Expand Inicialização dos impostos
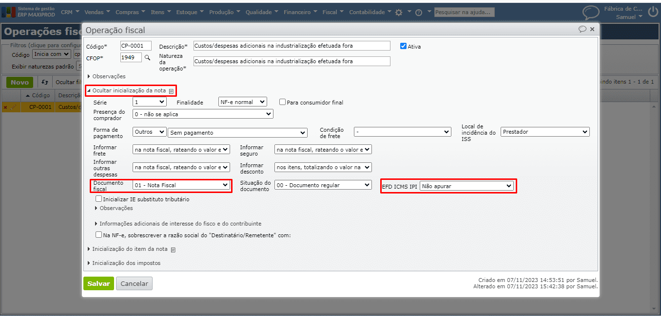The width and height of the screenshot is (661, 316). [124, 263]
